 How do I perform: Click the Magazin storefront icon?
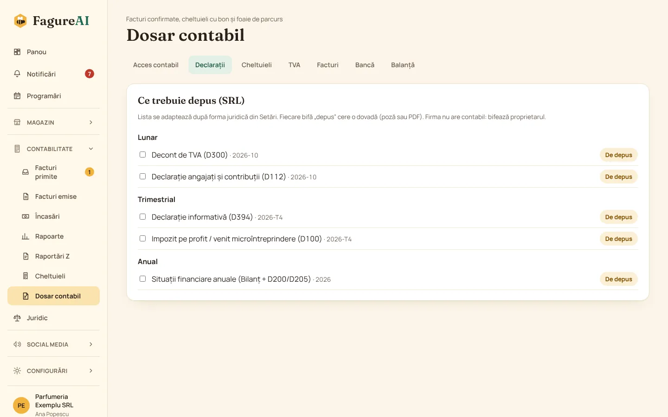pyautogui.click(x=17, y=122)
